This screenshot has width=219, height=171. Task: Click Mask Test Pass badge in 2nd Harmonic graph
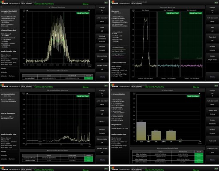(173, 13)
